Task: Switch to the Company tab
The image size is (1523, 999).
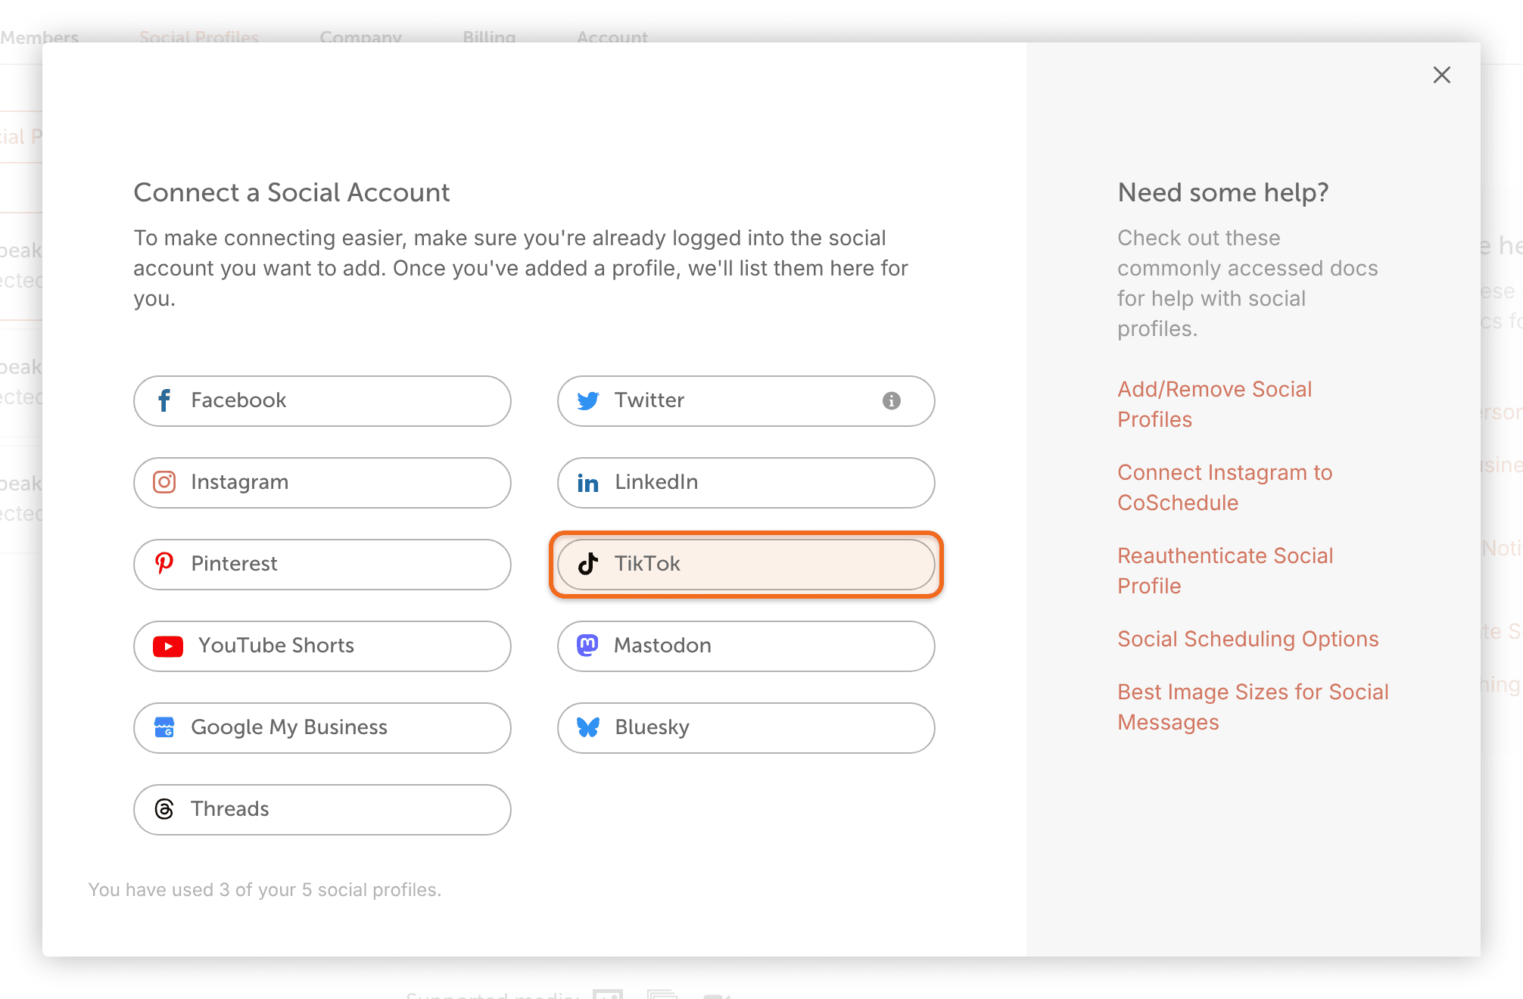Action: pos(360,37)
